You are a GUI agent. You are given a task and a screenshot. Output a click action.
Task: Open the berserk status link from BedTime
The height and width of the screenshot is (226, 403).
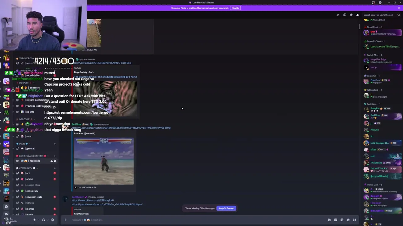tap(121, 128)
